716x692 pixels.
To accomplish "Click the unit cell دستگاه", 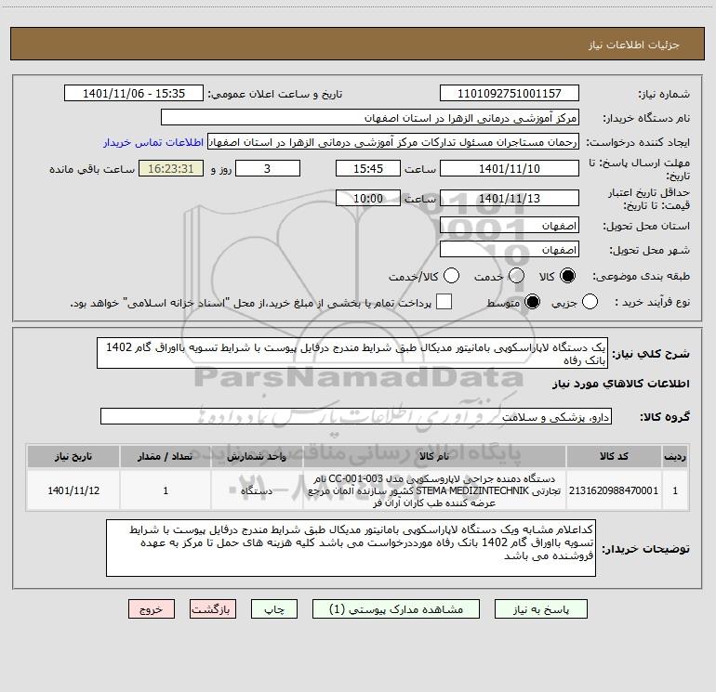I will [x=257, y=490].
